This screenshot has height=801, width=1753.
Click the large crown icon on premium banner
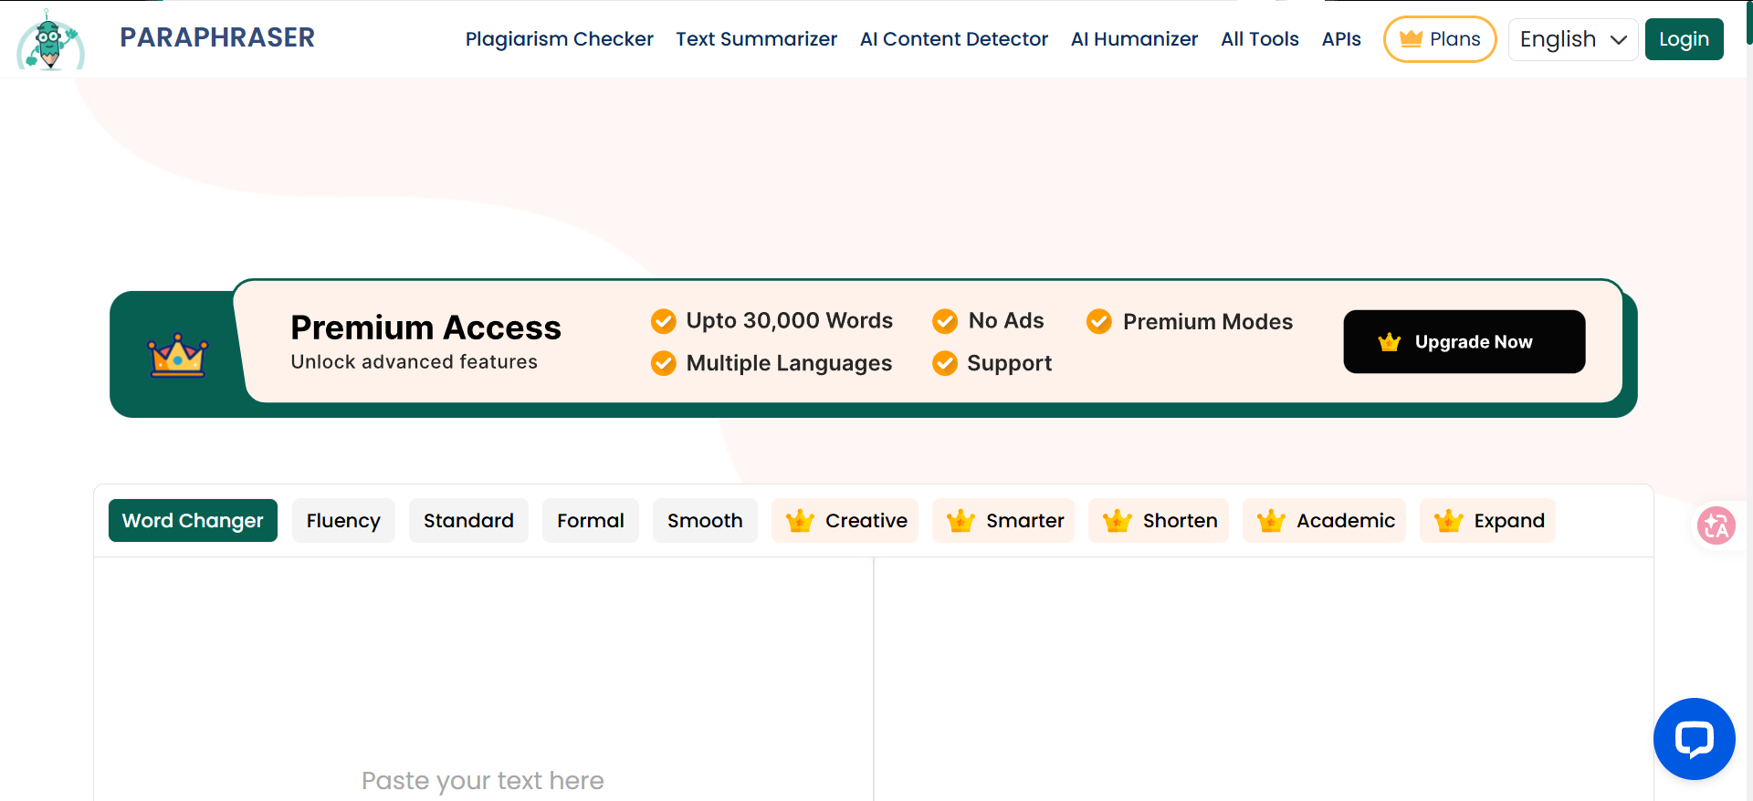[178, 355]
